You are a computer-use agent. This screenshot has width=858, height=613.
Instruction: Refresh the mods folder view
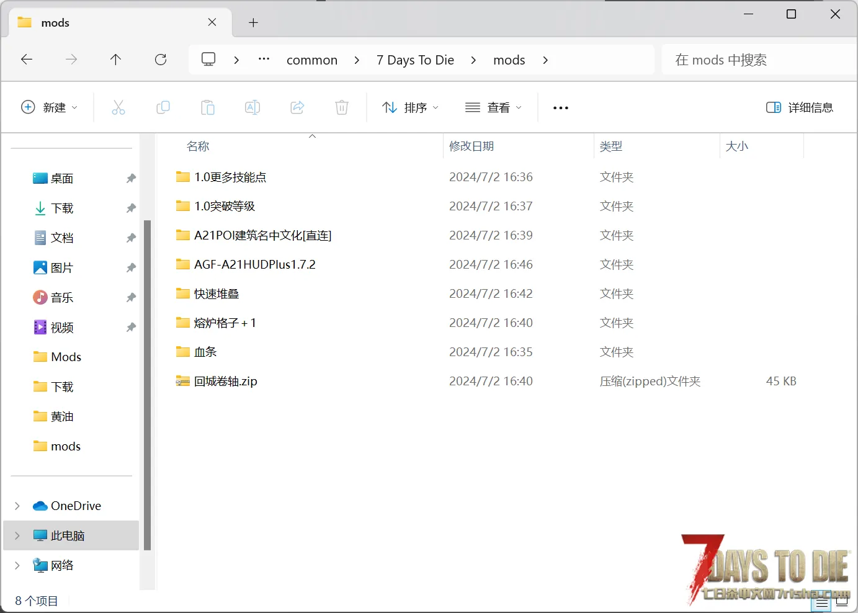[x=161, y=60]
